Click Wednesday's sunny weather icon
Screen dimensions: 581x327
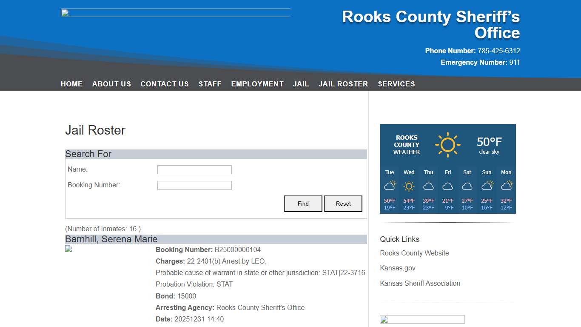[409, 185]
